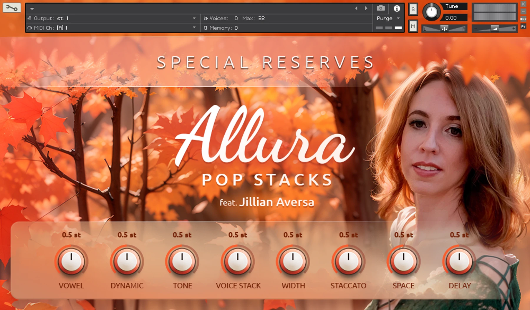Click the Max voices value 32
The image size is (530, 310).
261,18
